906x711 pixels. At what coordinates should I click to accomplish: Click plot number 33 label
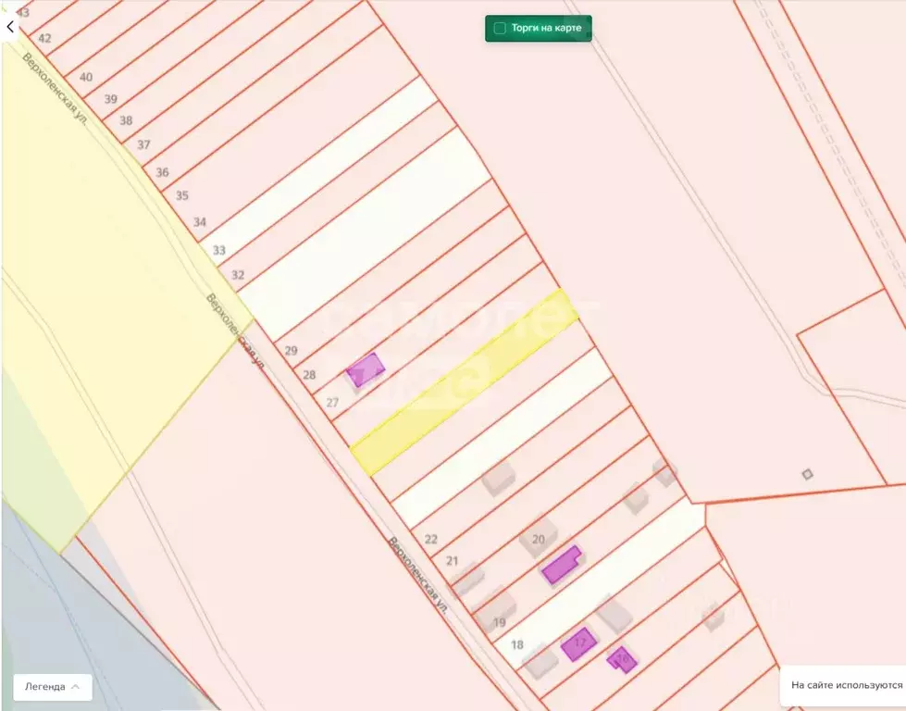pyautogui.click(x=219, y=250)
